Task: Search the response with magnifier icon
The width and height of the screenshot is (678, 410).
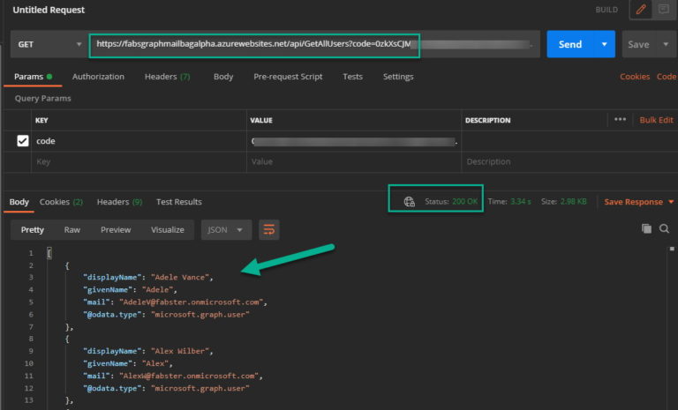Action: pos(664,229)
